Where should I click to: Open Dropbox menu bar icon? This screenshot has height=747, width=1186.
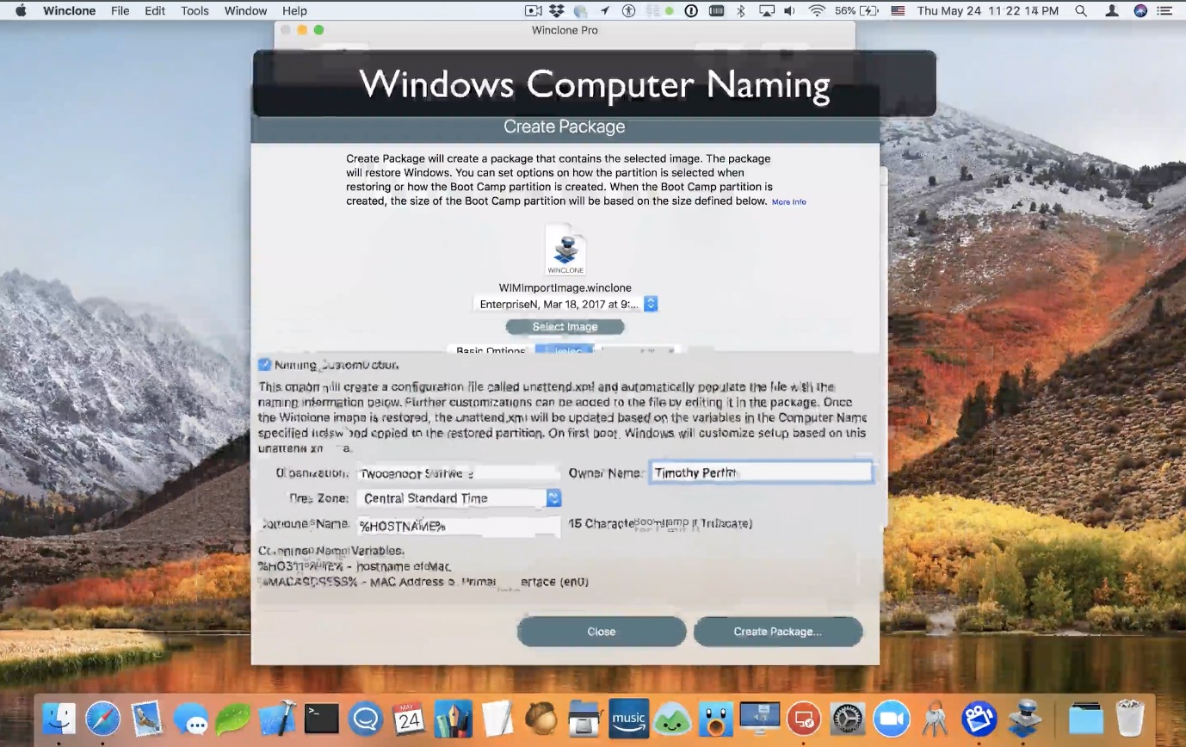(x=557, y=10)
